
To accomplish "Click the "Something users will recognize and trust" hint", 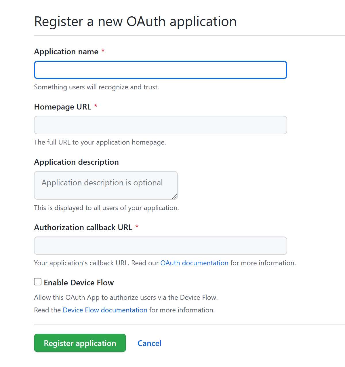I will click(96, 87).
